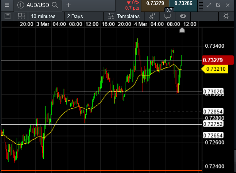Viewport: 236px width, 173px height.
Task: Select the 0.73020 horizontal line label
Action: click(213, 91)
